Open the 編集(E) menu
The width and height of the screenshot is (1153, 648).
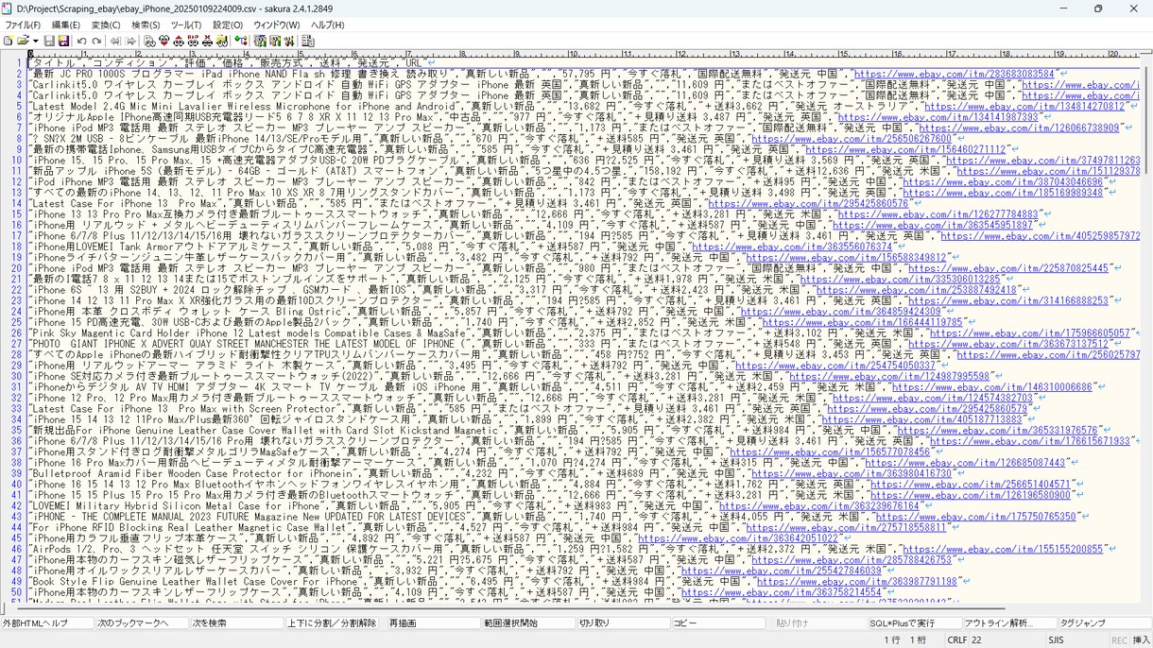[x=65, y=26]
